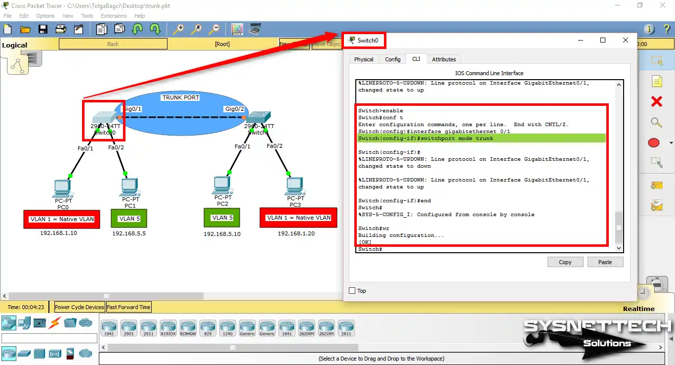Pick the 1941 router device
The width and height of the screenshot is (675, 365).
tap(109, 328)
